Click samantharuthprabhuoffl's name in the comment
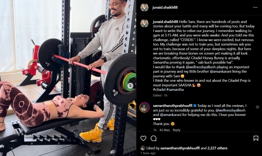 (172, 106)
